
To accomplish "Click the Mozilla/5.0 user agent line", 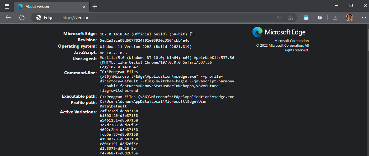I will pos(167,58).
